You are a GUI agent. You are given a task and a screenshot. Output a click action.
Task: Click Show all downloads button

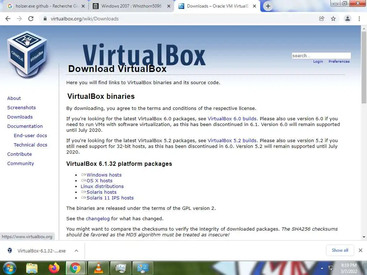coord(340,250)
